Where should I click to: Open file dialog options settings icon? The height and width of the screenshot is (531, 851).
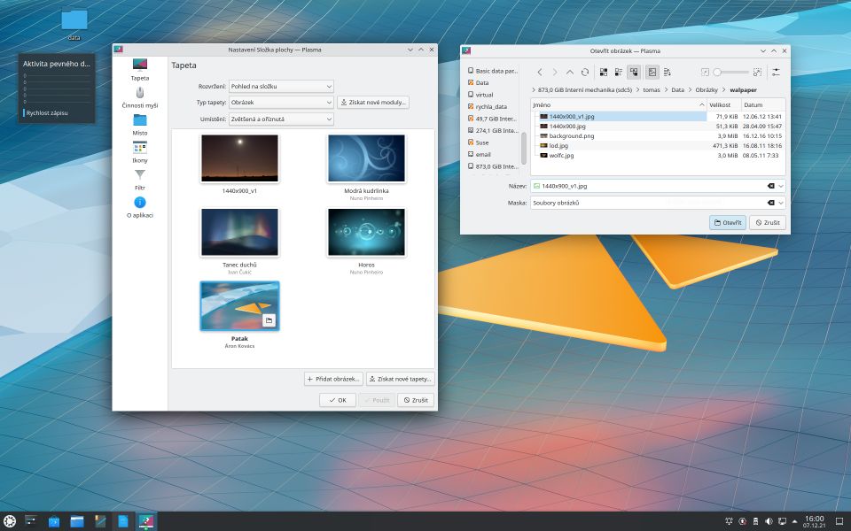tap(777, 72)
